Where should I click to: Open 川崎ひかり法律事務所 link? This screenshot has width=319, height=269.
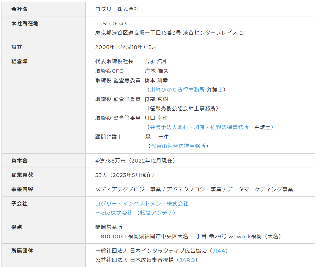[177, 89]
